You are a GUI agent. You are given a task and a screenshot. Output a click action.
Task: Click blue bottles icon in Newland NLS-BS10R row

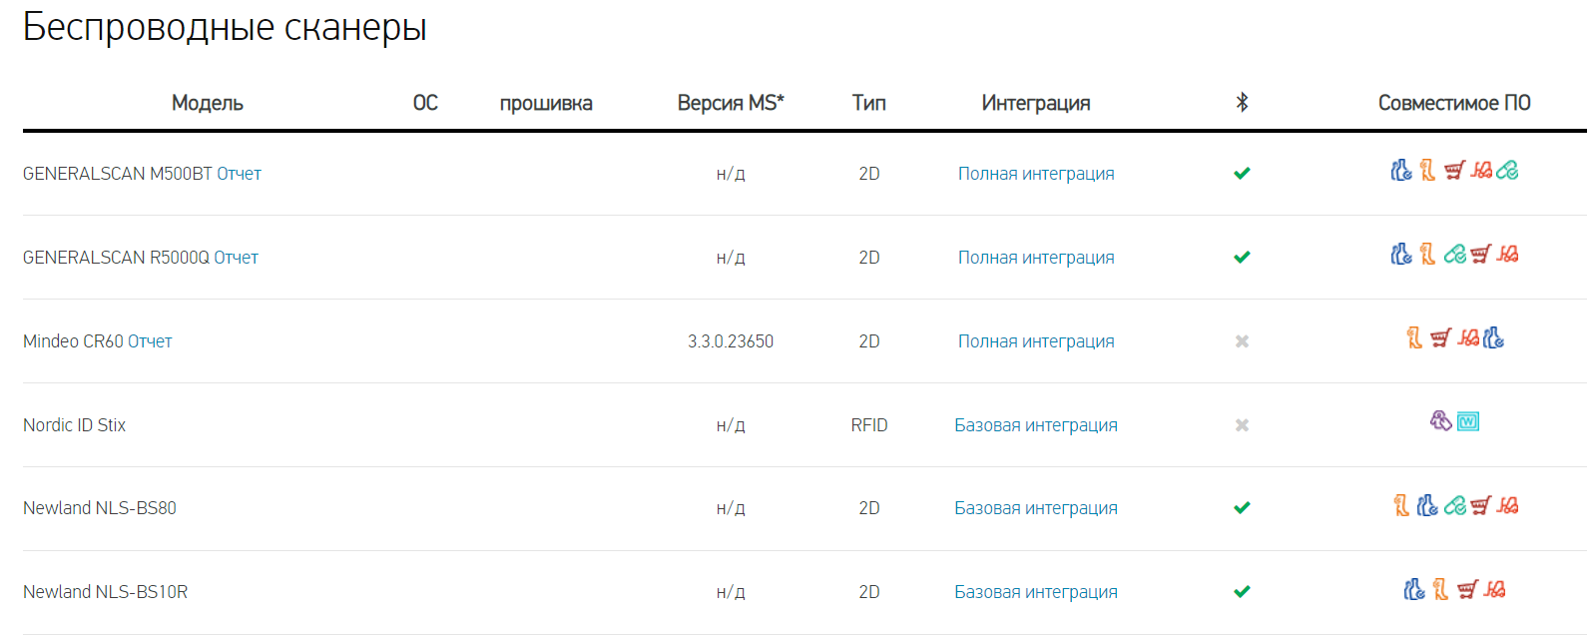(x=1414, y=589)
